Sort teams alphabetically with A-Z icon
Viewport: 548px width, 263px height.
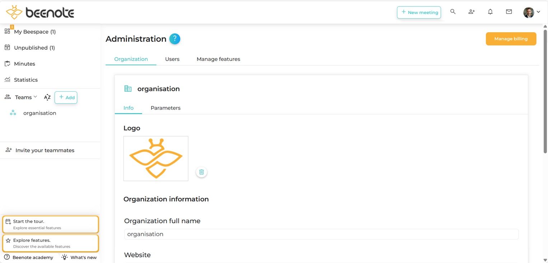47,97
